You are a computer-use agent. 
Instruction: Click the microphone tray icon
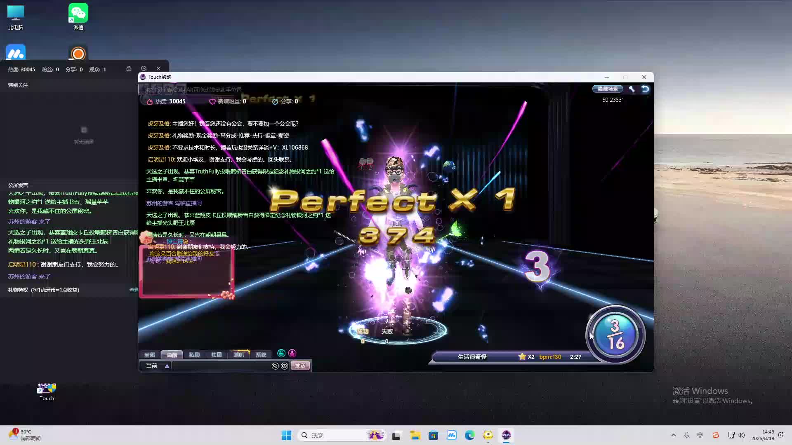[x=687, y=435]
